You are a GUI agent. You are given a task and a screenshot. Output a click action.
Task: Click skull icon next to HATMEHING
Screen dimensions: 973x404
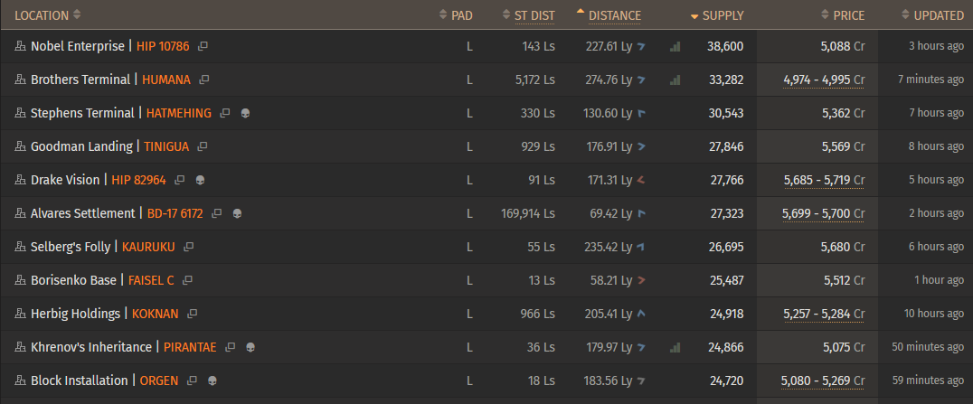coord(245,113)
